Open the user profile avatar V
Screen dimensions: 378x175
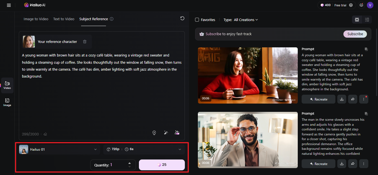[370, 5]
